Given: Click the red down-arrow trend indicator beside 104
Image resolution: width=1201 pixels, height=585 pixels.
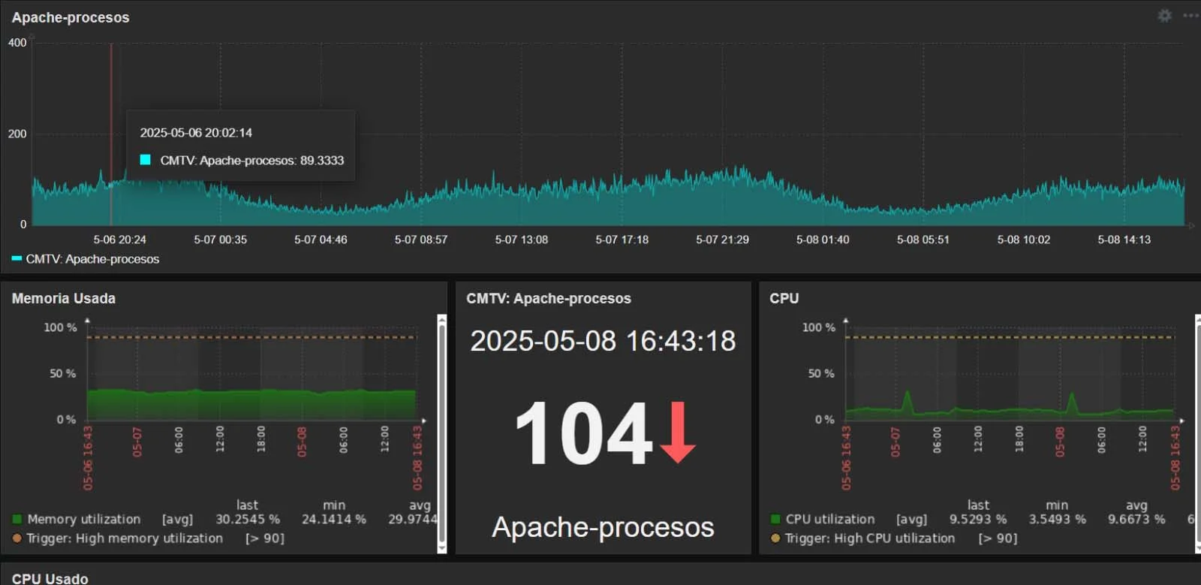Looking at the screenshot, I should coord(678,432).
